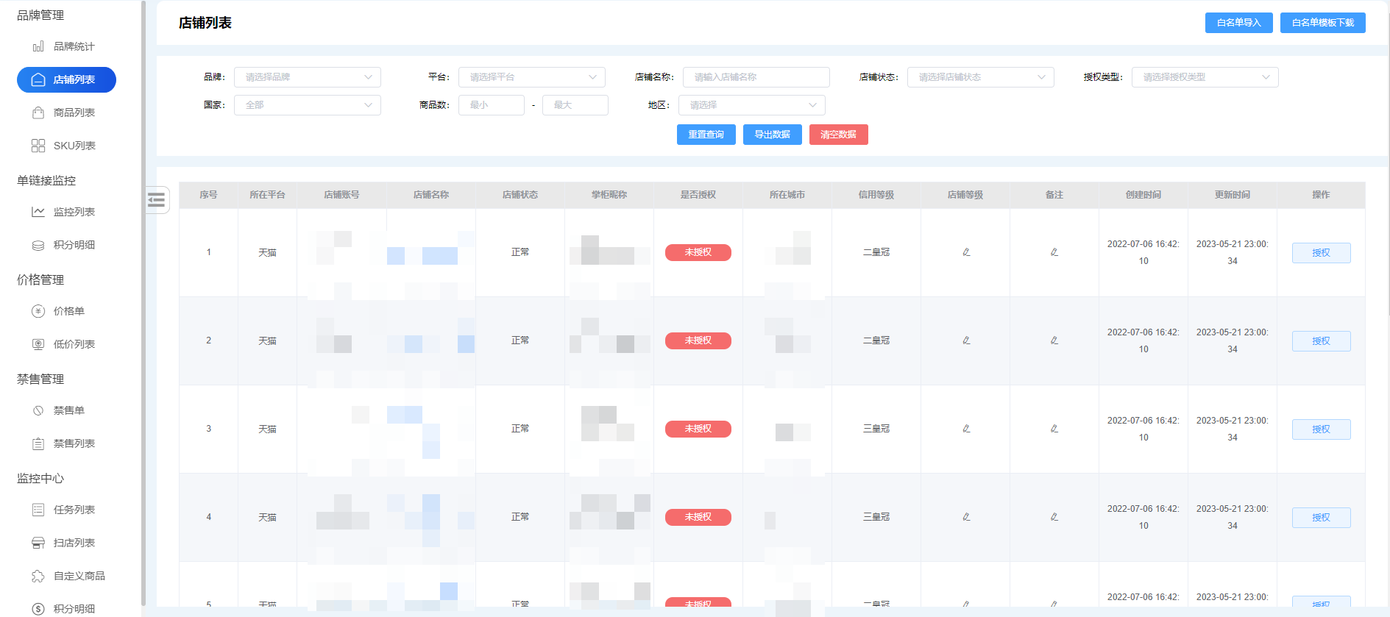Click 授权 button in row 3
This screenshot has width=1390, height=617.
click(1322, 429)
